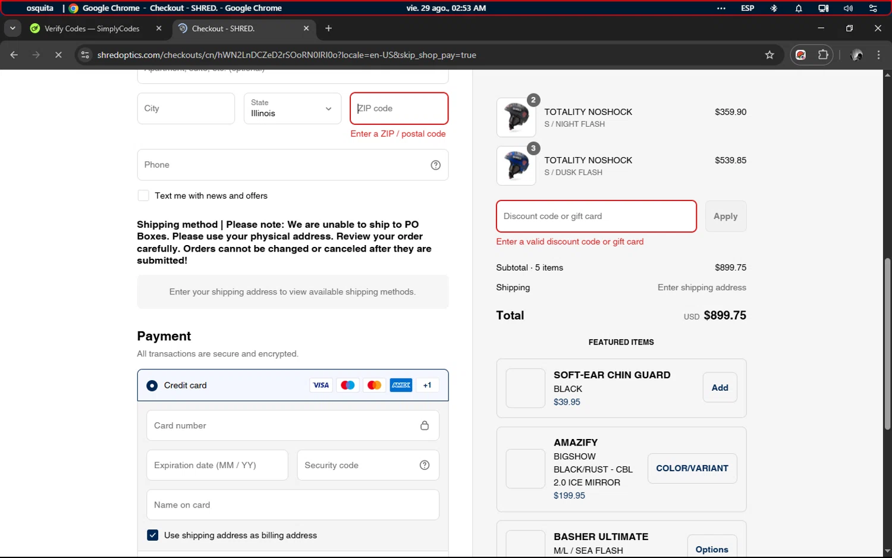Image resolution: width=892 pixels, height=558 pixels.
Task: Click the Expiration date field
Action: tap(217, 465)
